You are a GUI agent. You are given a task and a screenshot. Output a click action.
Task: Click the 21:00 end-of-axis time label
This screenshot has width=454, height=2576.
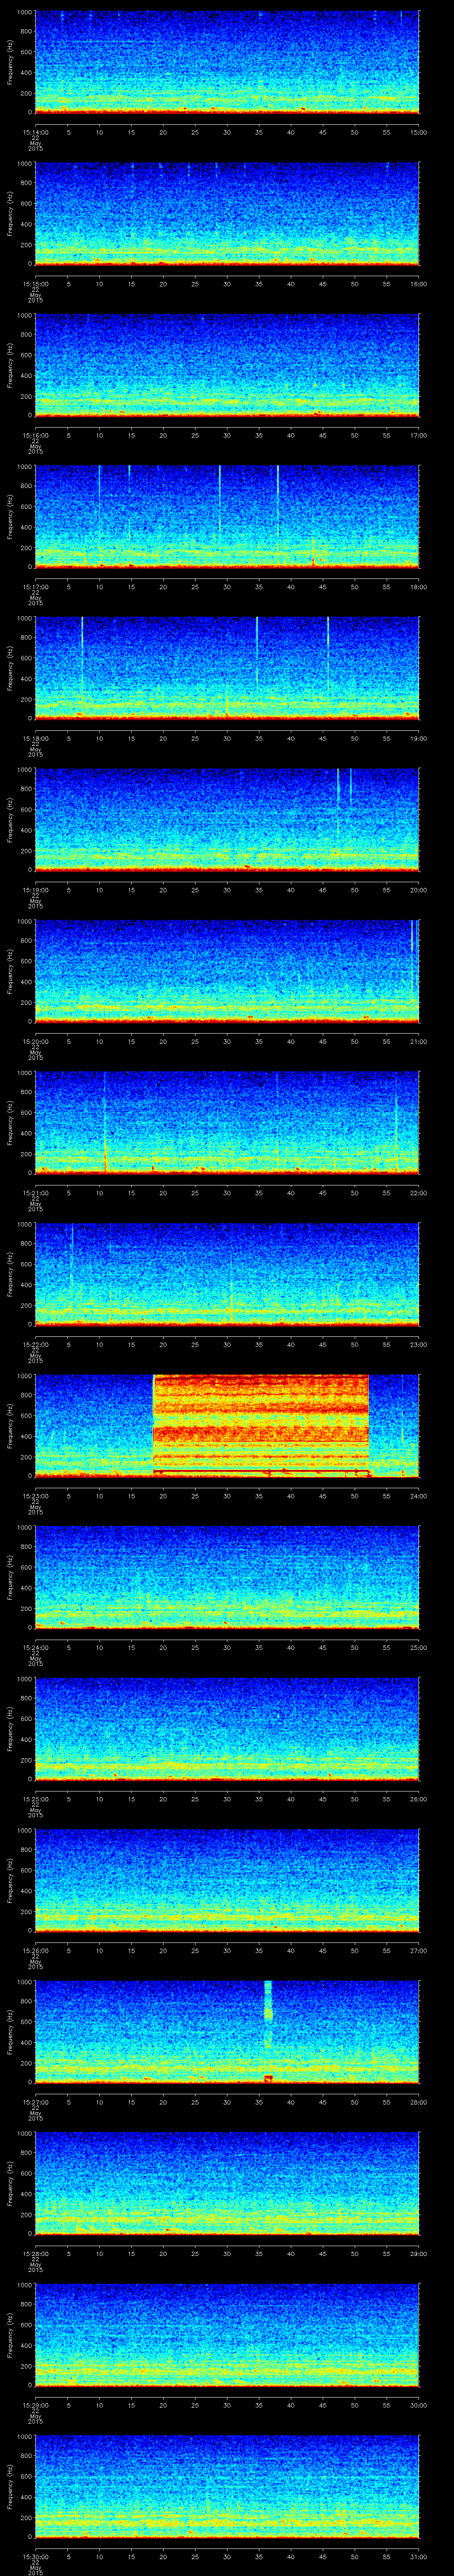418,1041
